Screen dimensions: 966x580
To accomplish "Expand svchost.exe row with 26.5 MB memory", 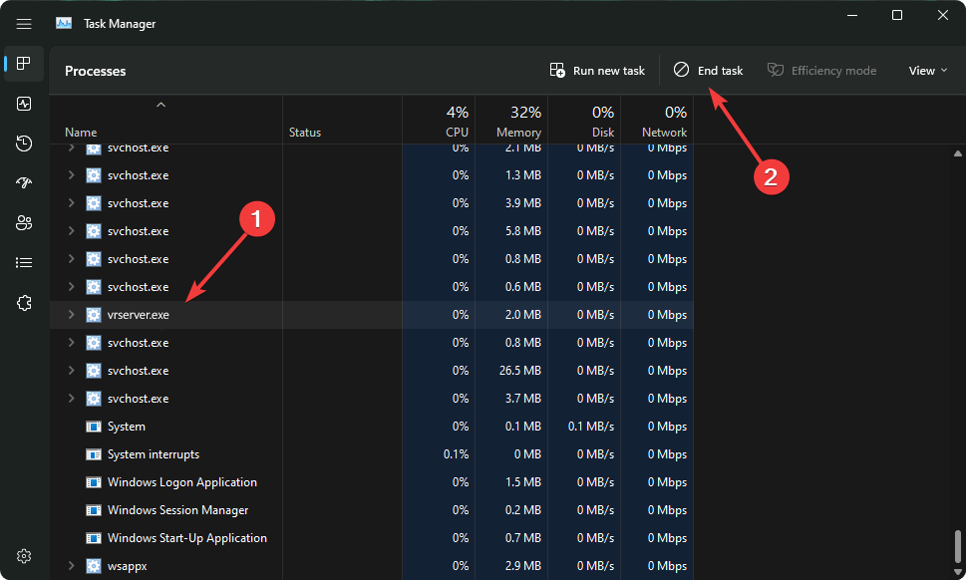I will [x=71, y=371].
